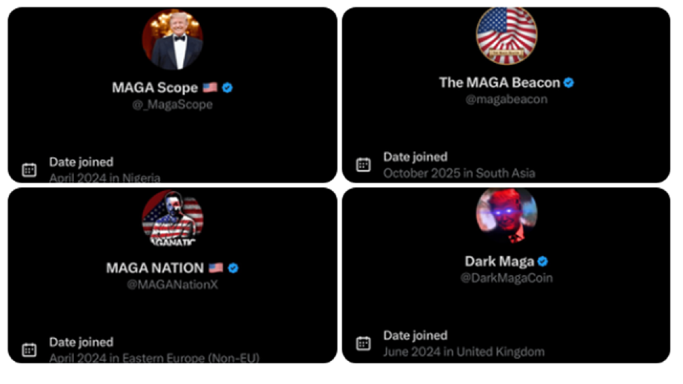
Task: Click the MAGA Scope verified badge
Action: 227,88
